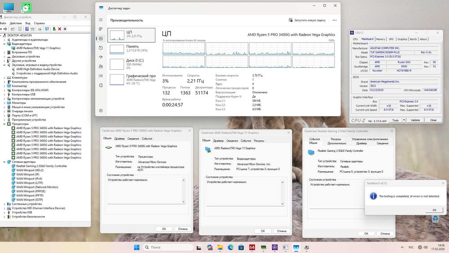Image resolution: width=449 pixels, height=253 pixels.
Task: Open Драйвер tab in AMD Ryzen properties dialog
Action: (119, 139)
